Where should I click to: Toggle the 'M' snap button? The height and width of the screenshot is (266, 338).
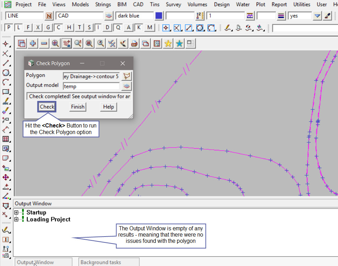pyautogui.click(x=149, y=28)
